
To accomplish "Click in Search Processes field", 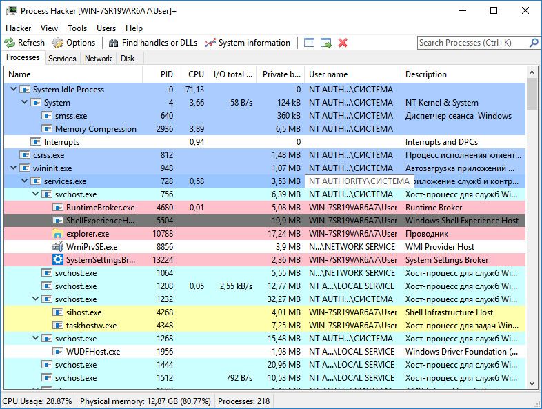I will (472, 43).
